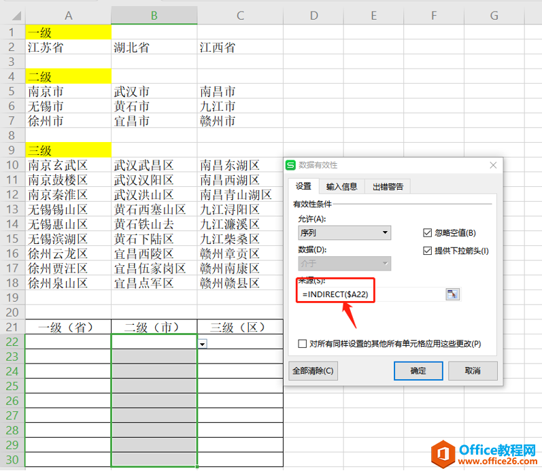Image resolution: width=542 pixels, height=473 pixels.
Task: Click the yellow 二级 cell
Action: point(68,76)
